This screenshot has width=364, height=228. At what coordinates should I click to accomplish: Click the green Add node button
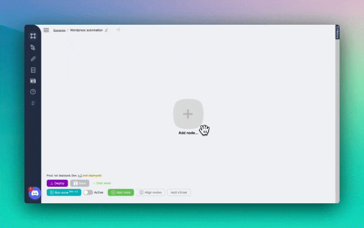121,192
